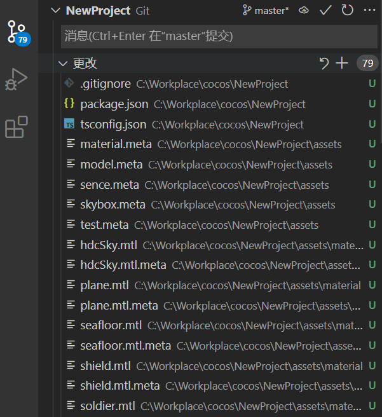Click the file icon beside test.meta

[71, 224]
